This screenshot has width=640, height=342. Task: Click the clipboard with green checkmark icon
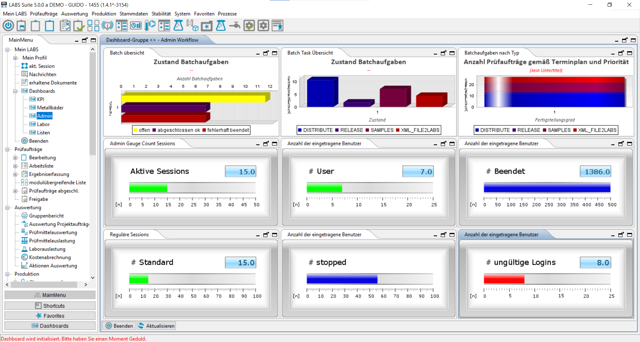coord(79,26)
